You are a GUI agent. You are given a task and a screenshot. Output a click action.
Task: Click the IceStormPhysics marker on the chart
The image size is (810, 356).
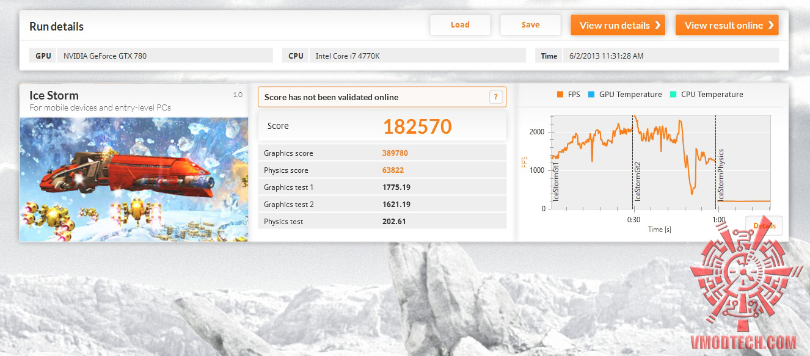721,175
